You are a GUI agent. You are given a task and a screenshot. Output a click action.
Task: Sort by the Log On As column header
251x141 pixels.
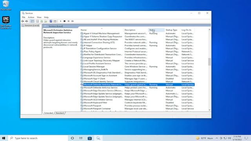click(187, 30)
